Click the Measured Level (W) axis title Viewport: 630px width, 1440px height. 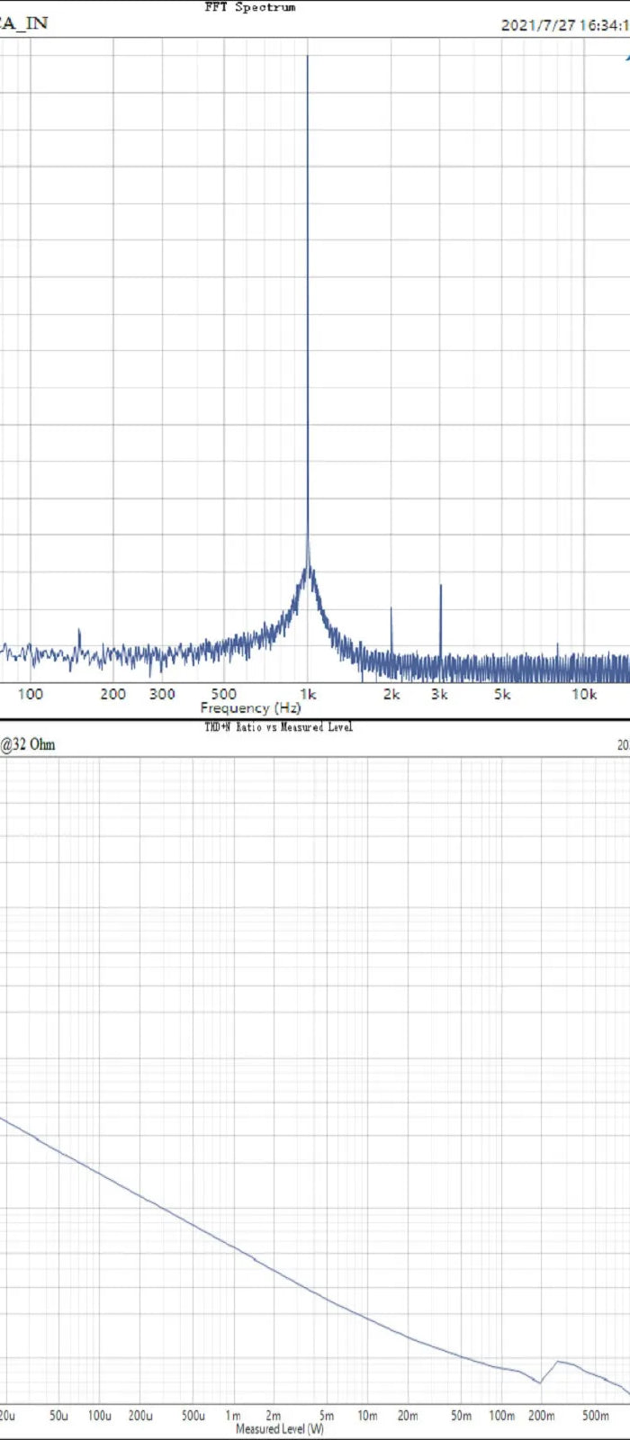coord(279,1428)
